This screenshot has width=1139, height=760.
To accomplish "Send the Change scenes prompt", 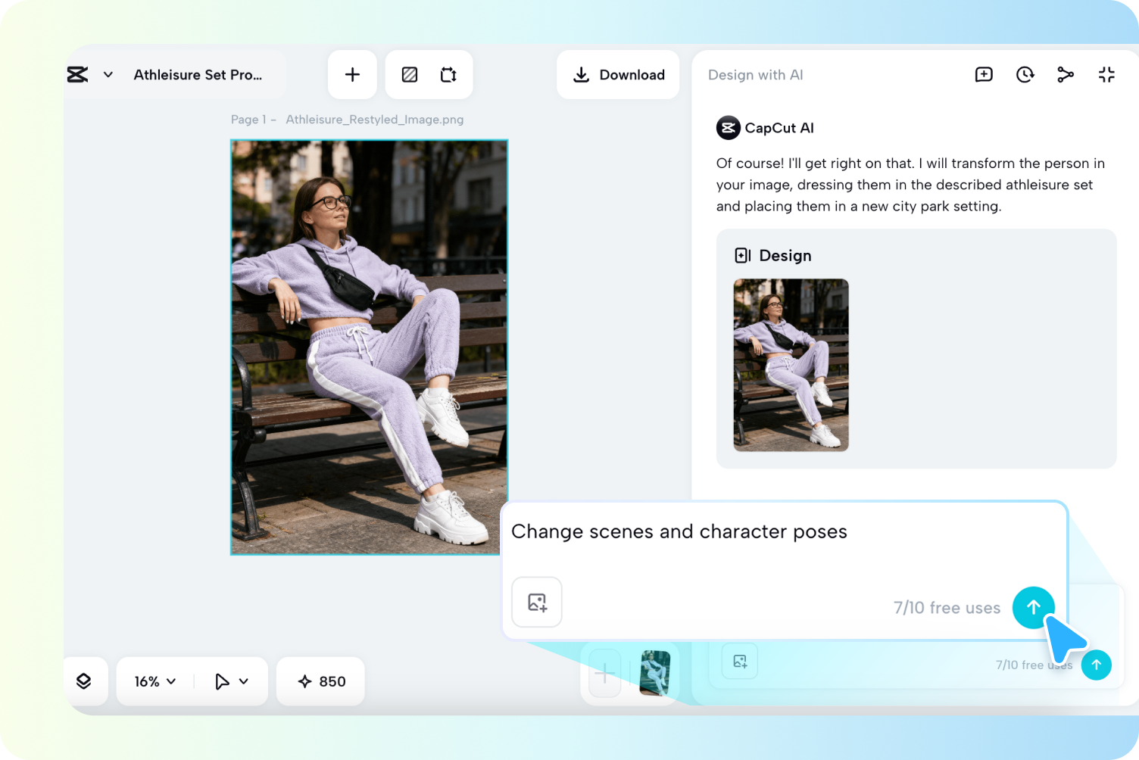I will (x=1033, y=607).
